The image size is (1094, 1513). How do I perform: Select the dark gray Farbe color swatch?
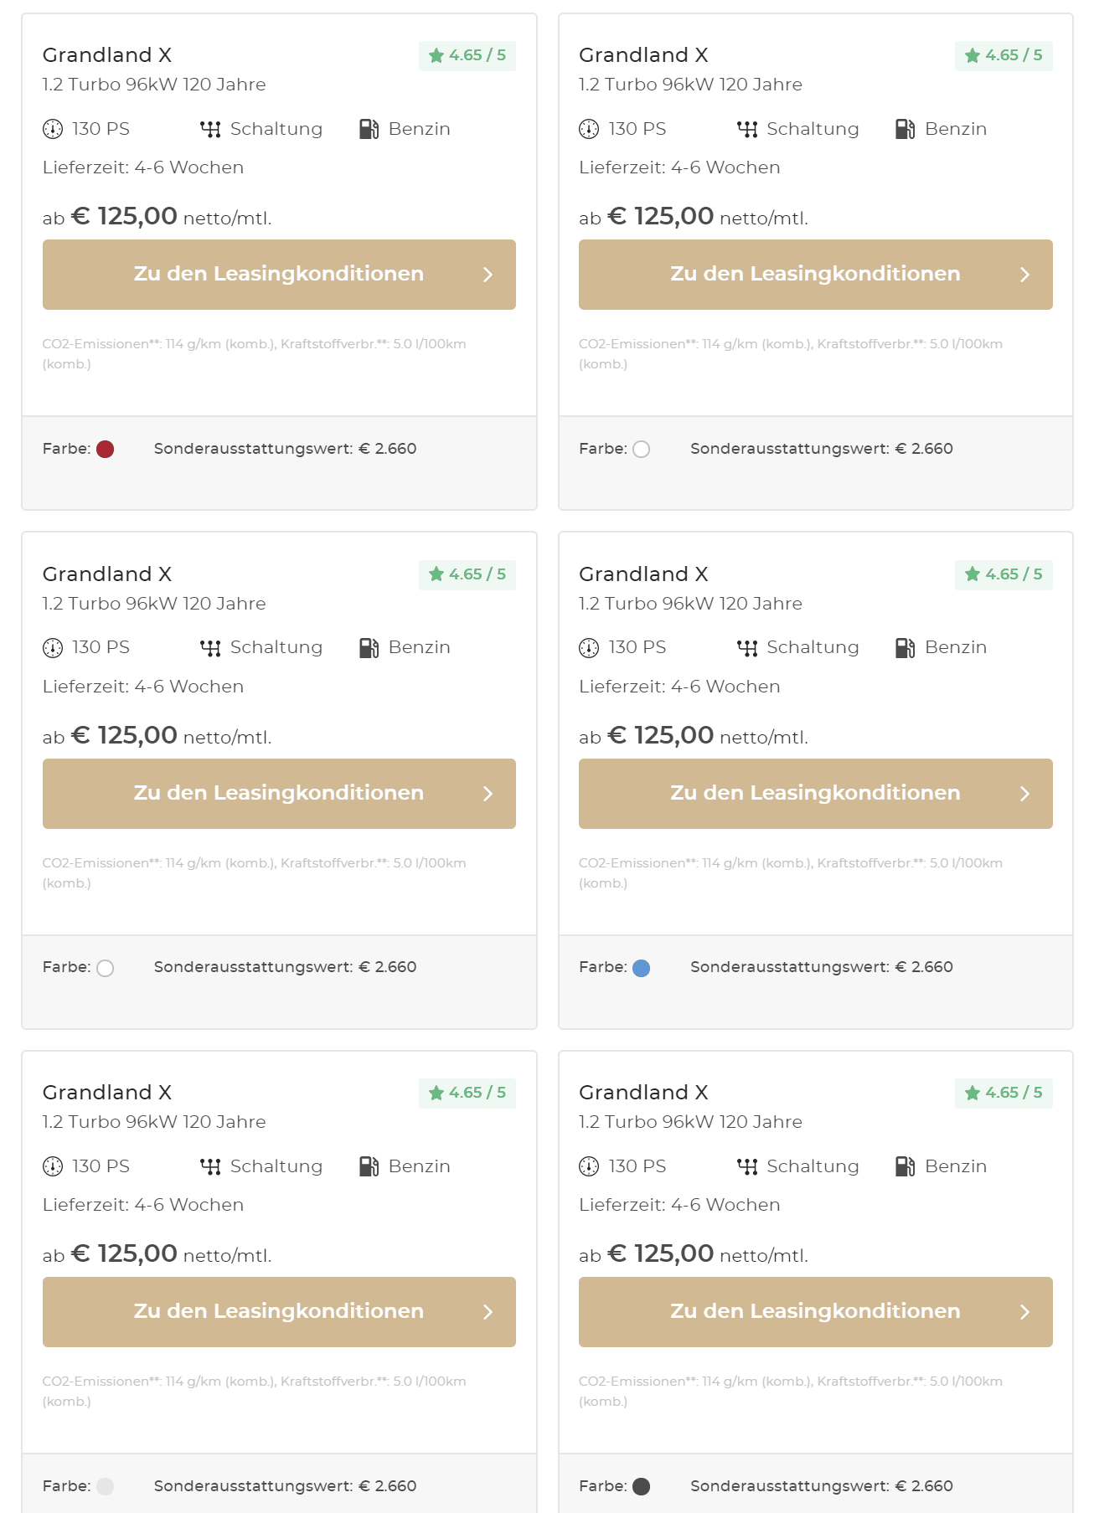point(642,1486)
